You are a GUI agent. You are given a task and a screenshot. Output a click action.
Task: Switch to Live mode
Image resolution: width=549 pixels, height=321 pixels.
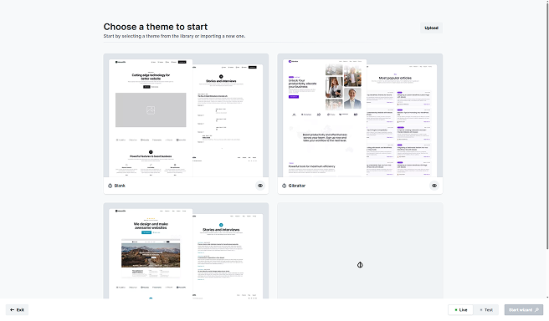pyautogui.click(x=461, y=310)
